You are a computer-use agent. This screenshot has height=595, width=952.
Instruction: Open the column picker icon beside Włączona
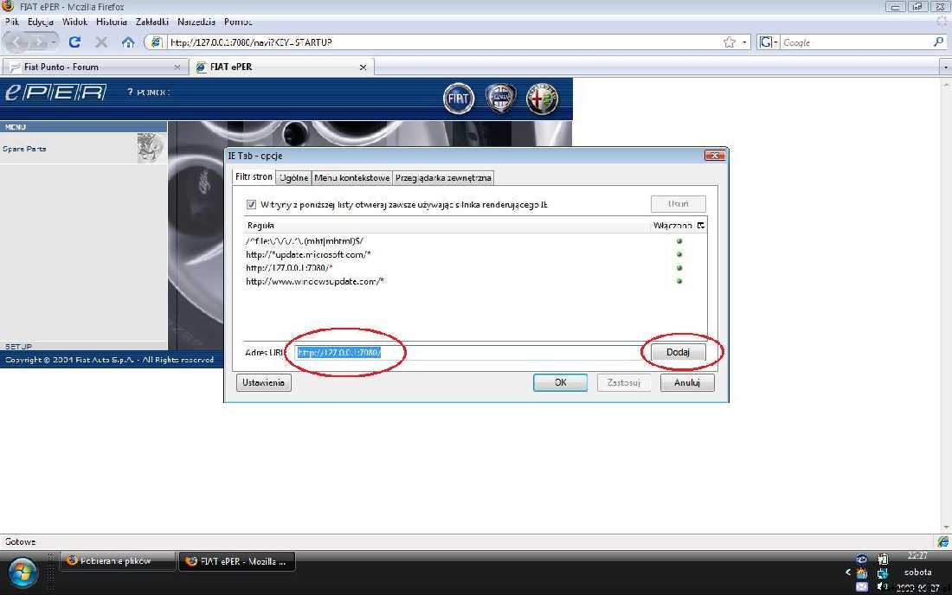pos(701,225)
